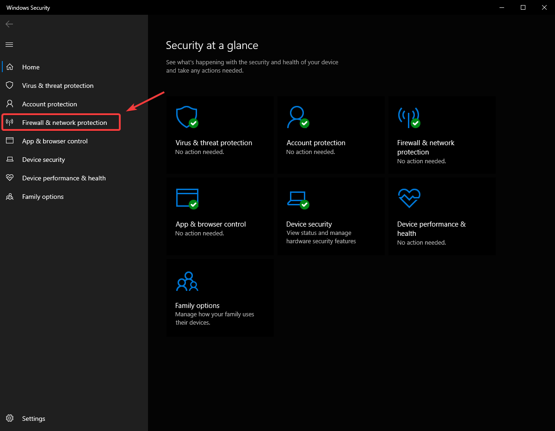Screen dimensions: 555x431
Task: Select the Device performance & health heart icon
Action: click(x=408, y=198)
